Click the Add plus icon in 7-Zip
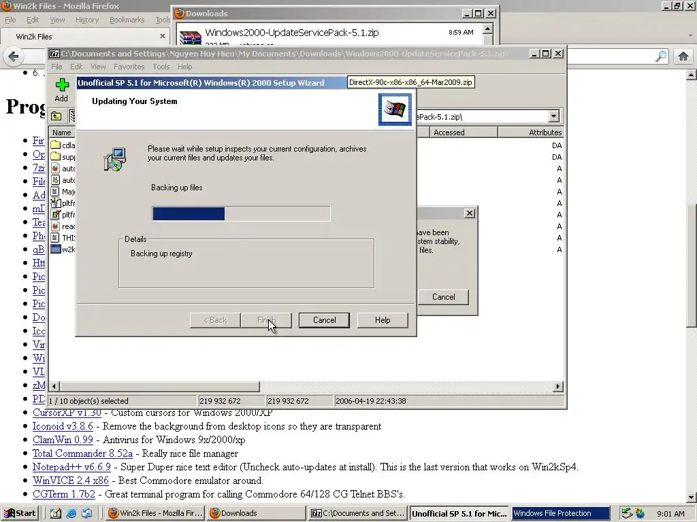Image resolution: width=697 pixels, height=522 pixels. click(x=62, y=84)
